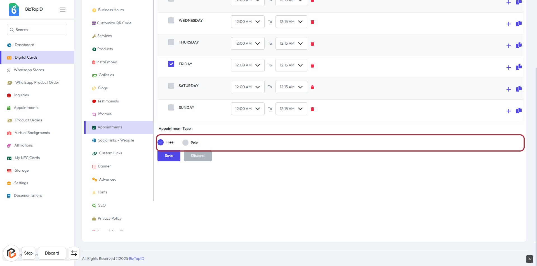Click the hamburger menu icon beside BizTapID

63,10
